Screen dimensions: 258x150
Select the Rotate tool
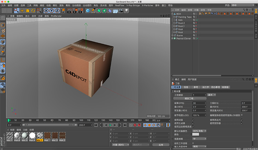[x=33, y=11]
